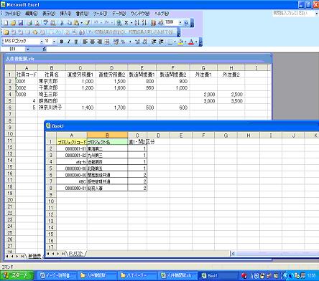Open the Data menu
This screenshot has width=319, height=281.
[x=119, y=14]
